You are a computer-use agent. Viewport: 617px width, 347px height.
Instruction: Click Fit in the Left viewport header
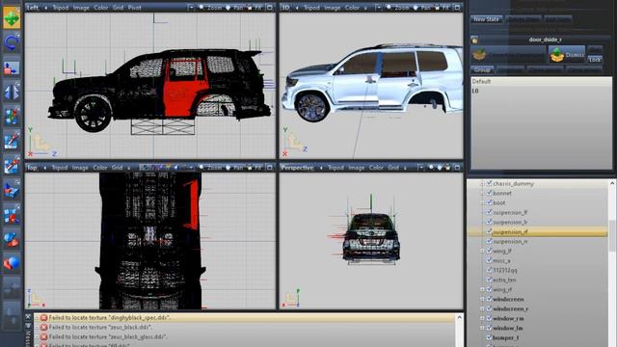(255, 8)
